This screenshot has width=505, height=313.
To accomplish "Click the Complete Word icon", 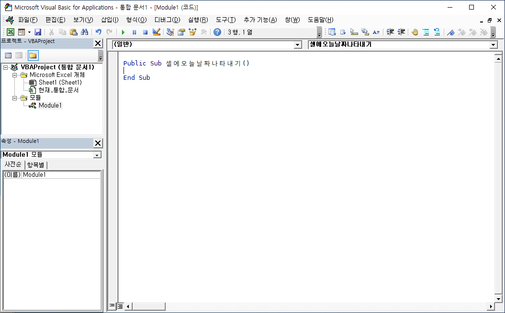I will pos(376,32).
